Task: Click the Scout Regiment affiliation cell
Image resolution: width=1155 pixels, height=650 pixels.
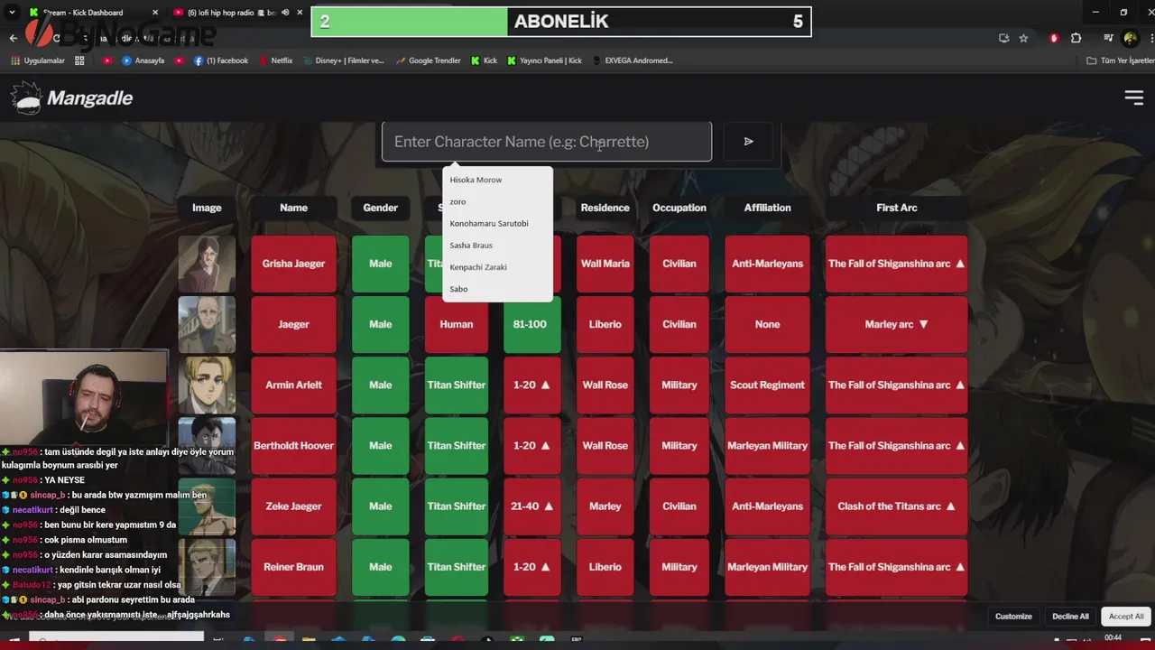Action: tap(767, 385)
